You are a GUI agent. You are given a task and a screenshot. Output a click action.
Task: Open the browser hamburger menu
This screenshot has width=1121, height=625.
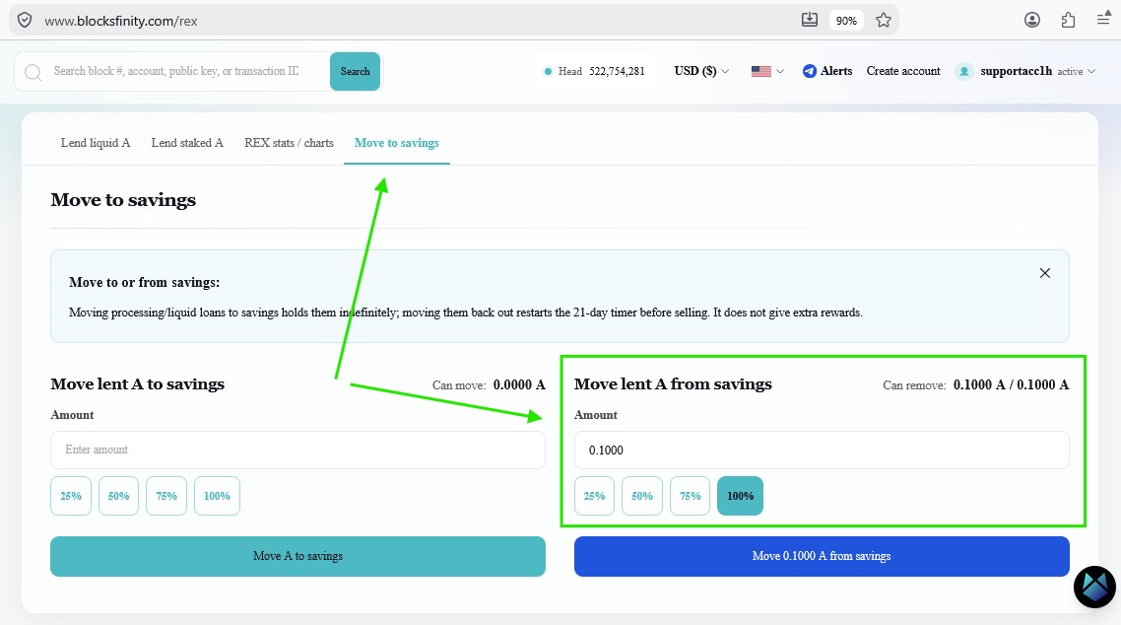(x=1104, y=20)
